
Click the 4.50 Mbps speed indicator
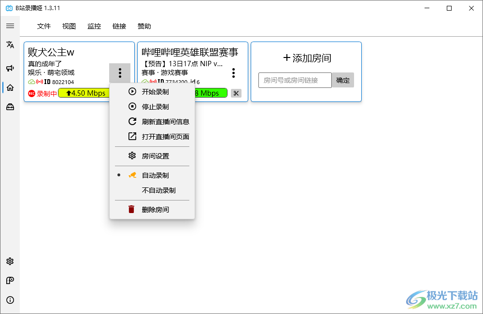point(84,93)
